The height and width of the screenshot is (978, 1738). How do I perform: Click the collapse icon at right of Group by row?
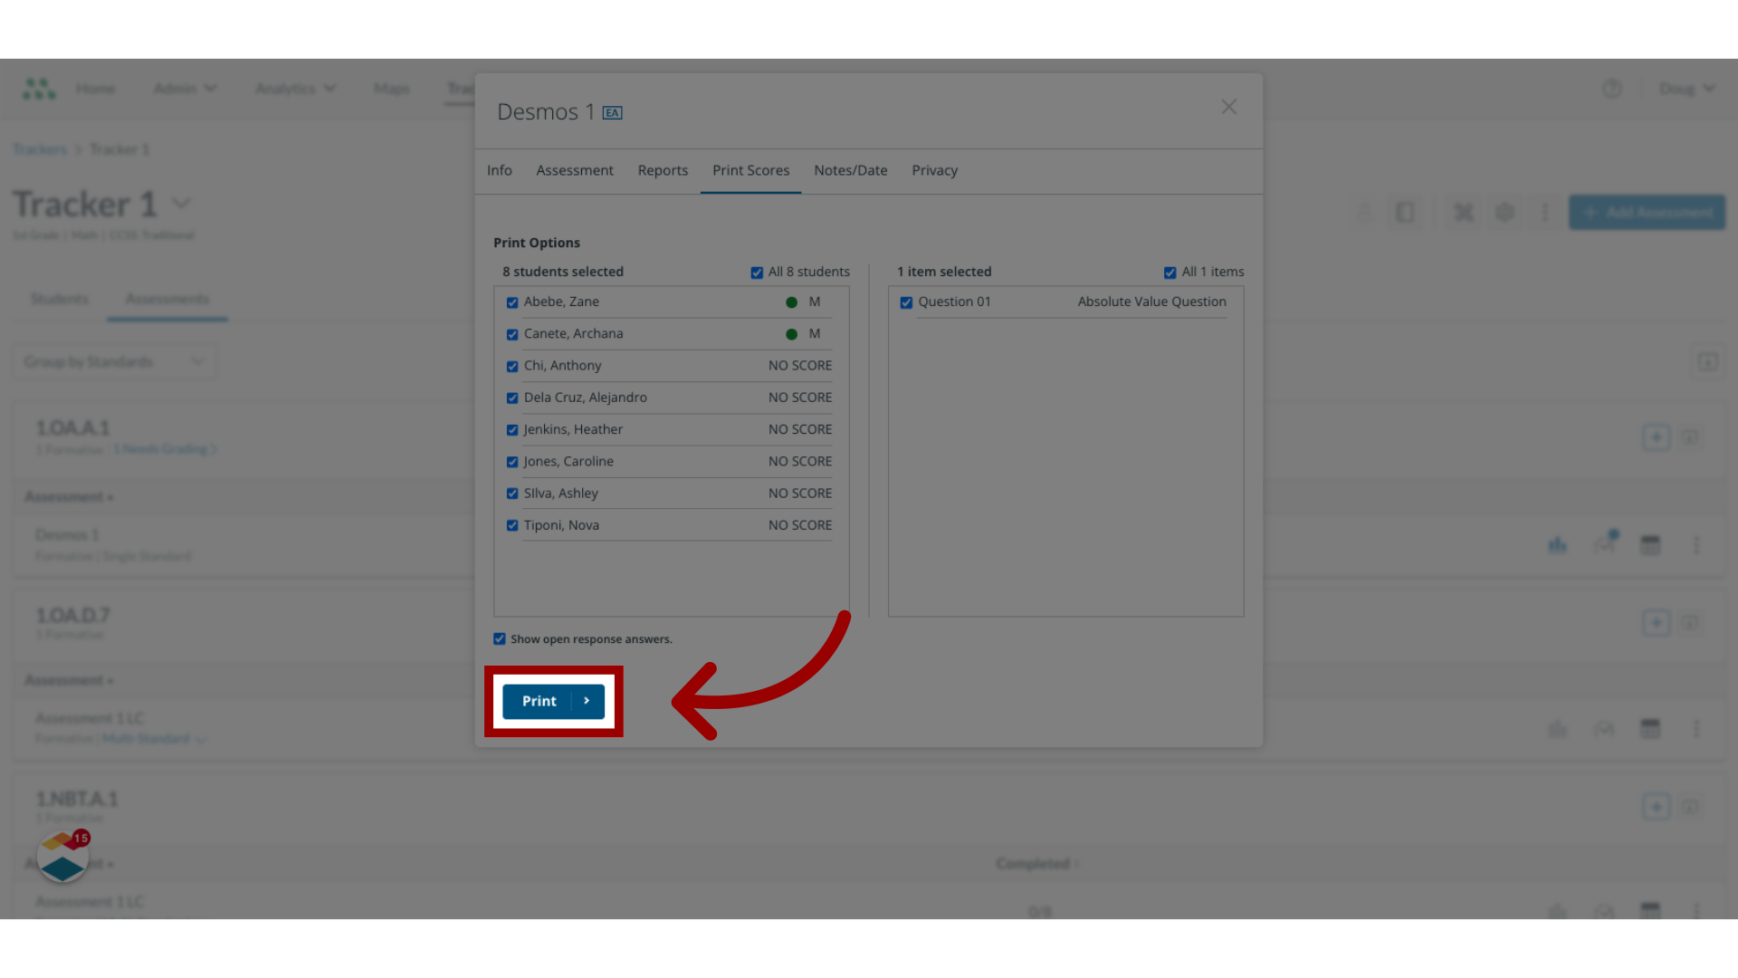[x=1707, y=362]
